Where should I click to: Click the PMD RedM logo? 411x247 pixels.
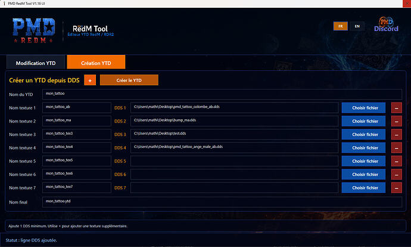click(x=33, y=30)
